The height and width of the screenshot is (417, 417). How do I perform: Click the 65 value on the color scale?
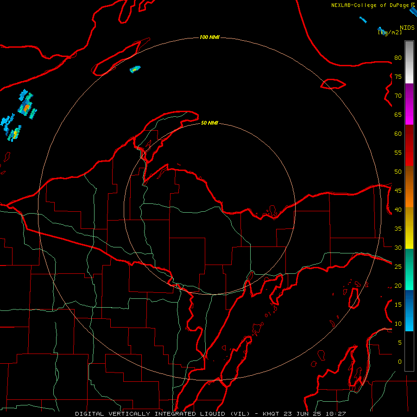(x=398, y=114)
